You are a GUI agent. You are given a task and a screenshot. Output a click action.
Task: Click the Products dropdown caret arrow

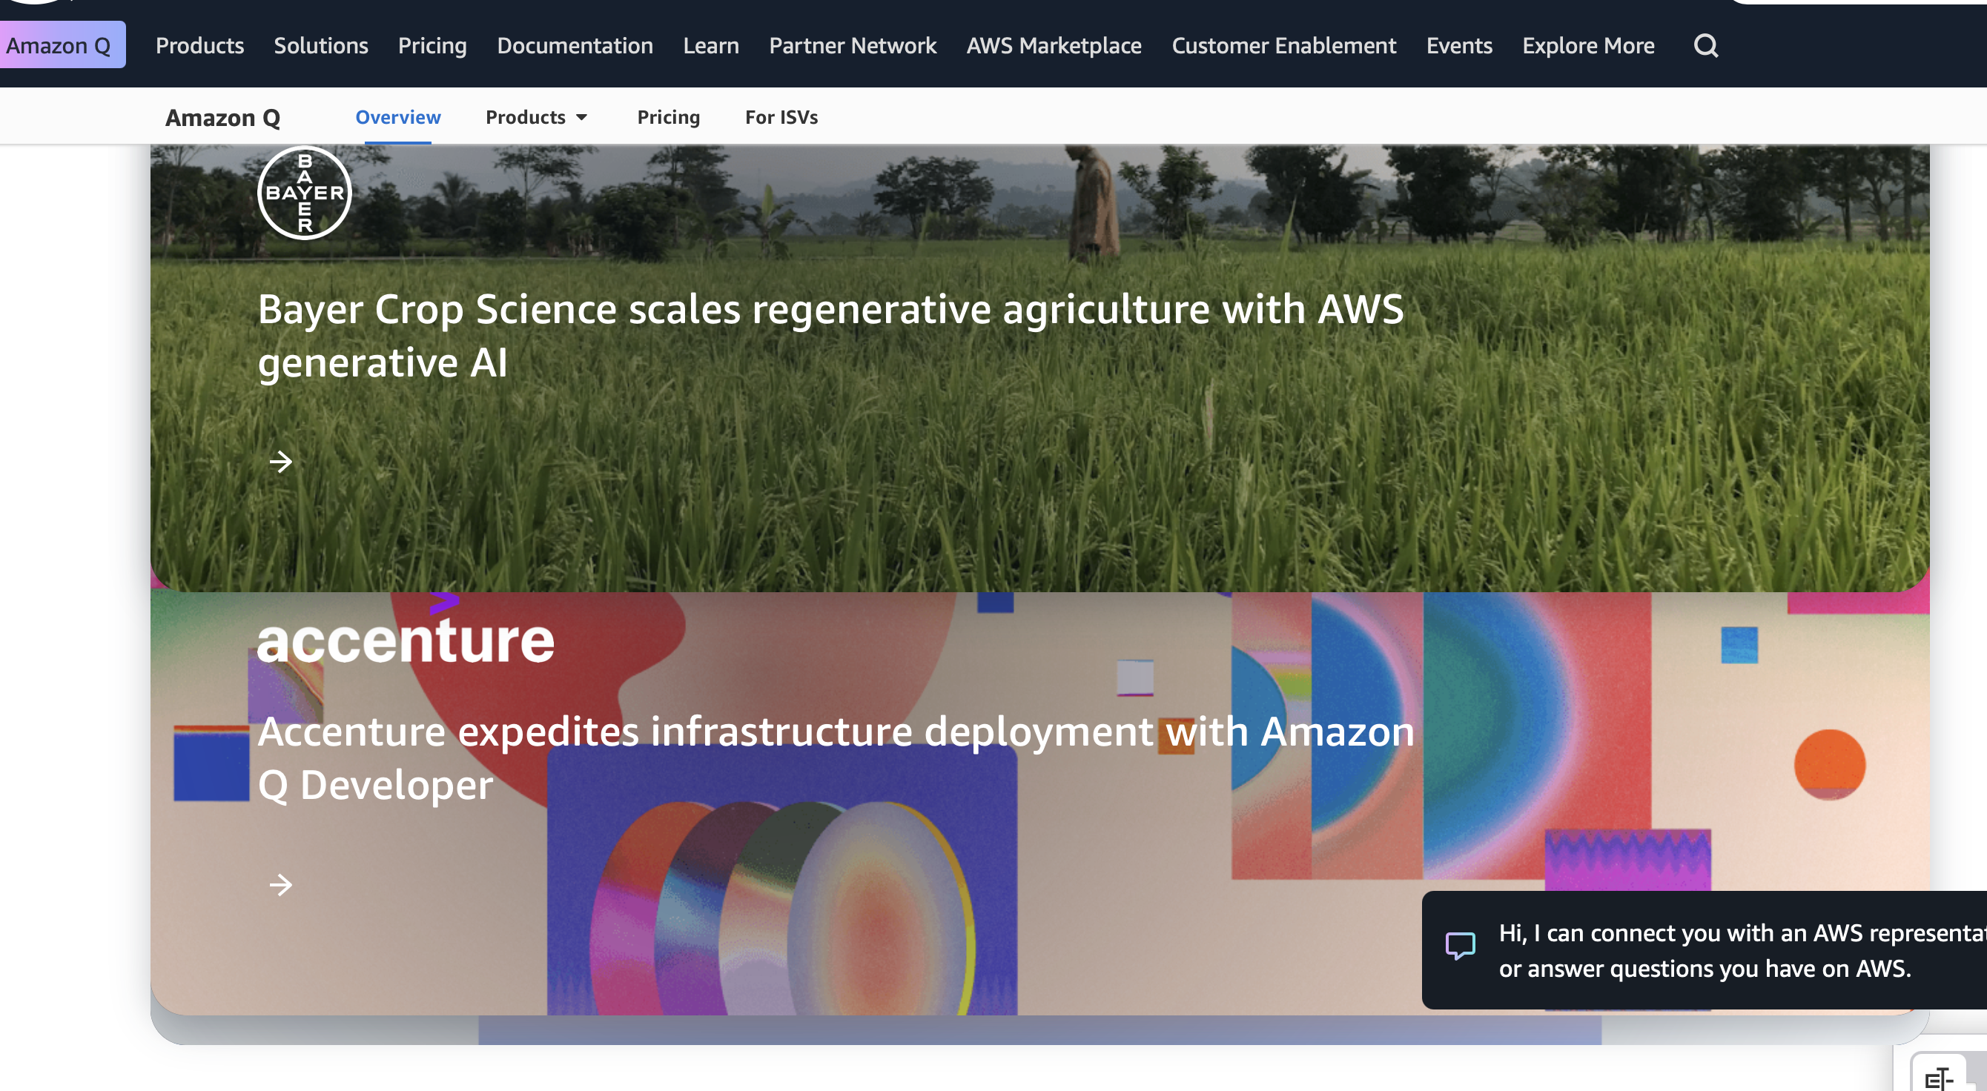tap(581, 117)
